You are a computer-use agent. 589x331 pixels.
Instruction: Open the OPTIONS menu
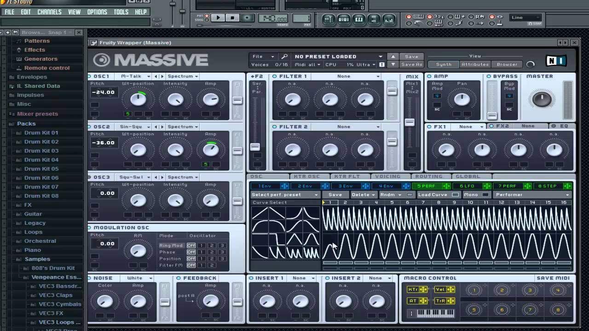click(x=97, y=12)
